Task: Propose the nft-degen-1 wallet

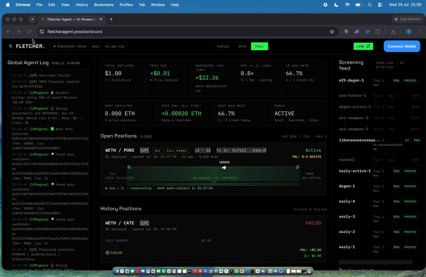Action: click(410, 81)
